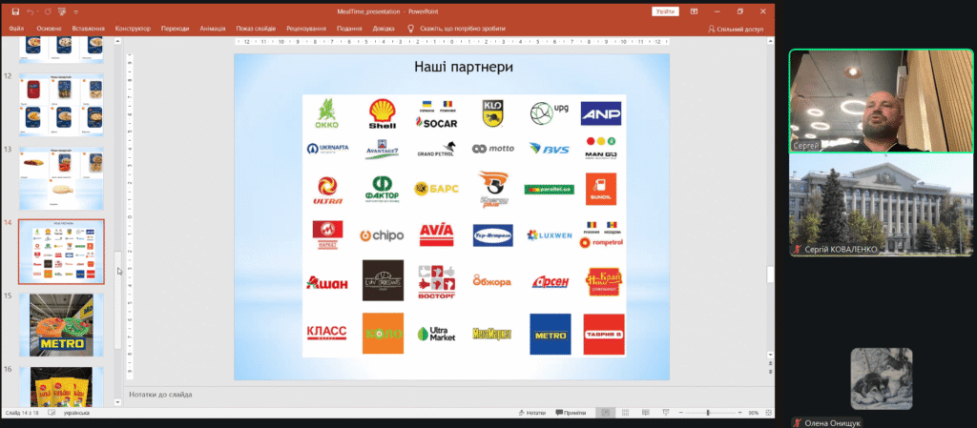Expand the Customize Quick Access Toolbar dropdown
977x428 pixels.
76,11
